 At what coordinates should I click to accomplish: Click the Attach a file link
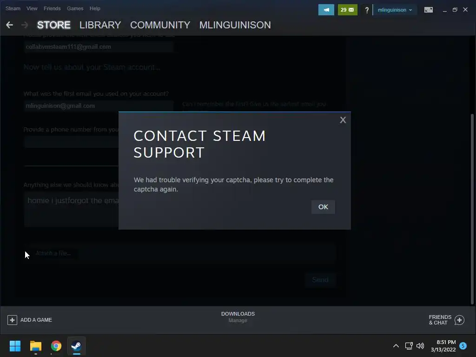(53, 253)
